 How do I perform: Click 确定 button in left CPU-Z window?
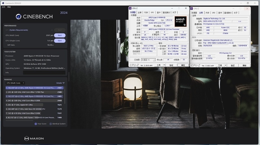[x=183, y=65]
